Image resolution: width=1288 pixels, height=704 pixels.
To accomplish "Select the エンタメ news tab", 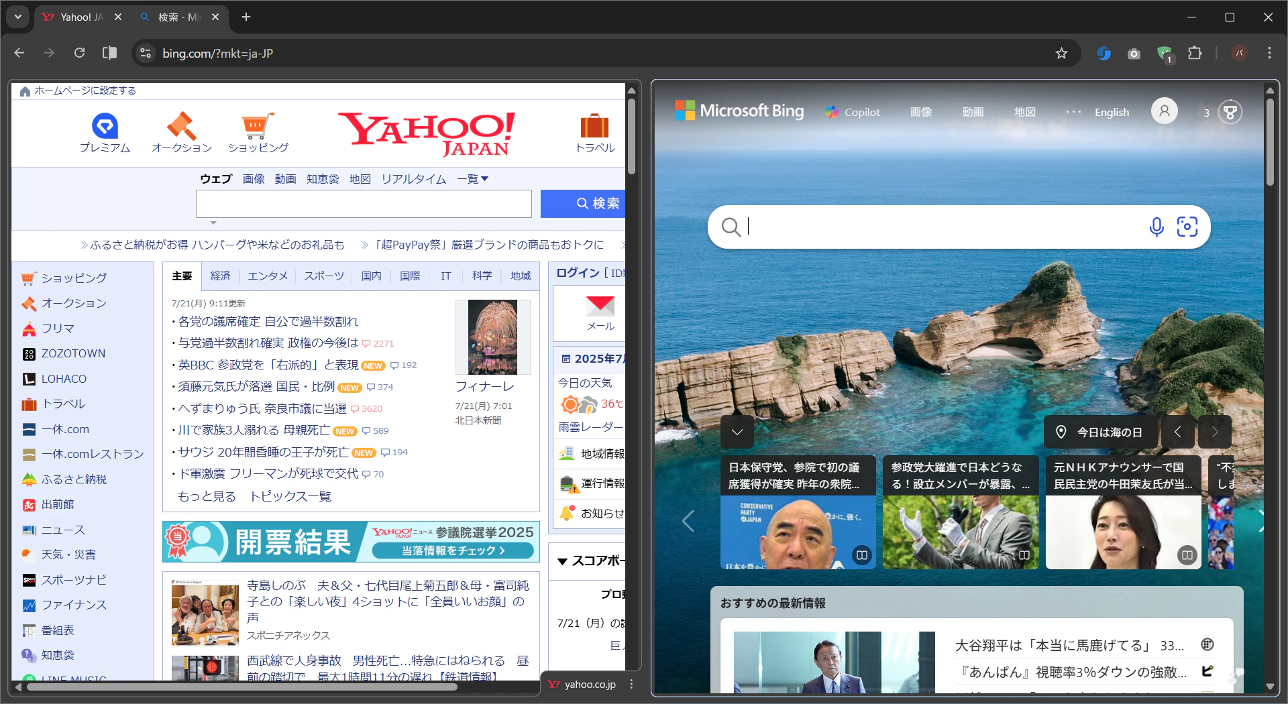I will [x=268, y=276].
